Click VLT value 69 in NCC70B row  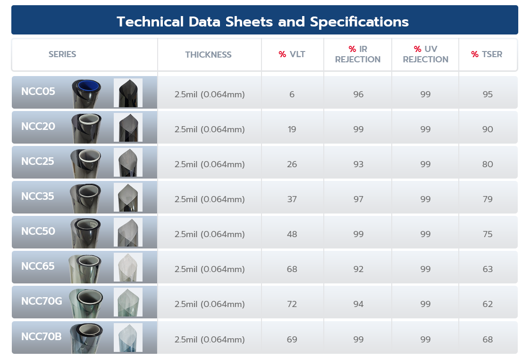coord(292,339)
